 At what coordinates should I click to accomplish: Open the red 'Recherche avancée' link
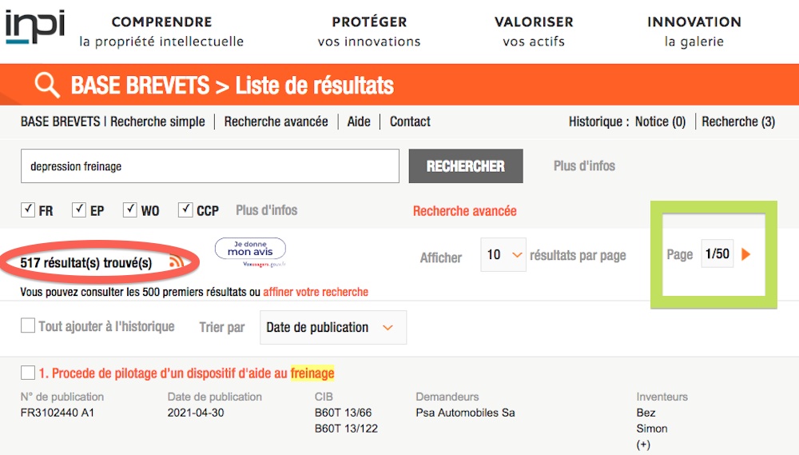[465, 210]
